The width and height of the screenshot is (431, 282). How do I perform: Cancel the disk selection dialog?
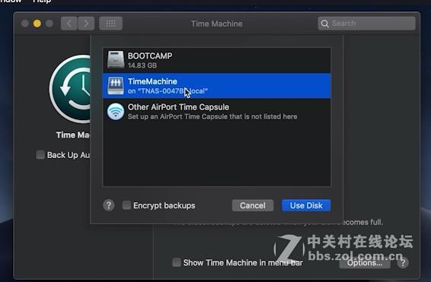coord(253,205)
